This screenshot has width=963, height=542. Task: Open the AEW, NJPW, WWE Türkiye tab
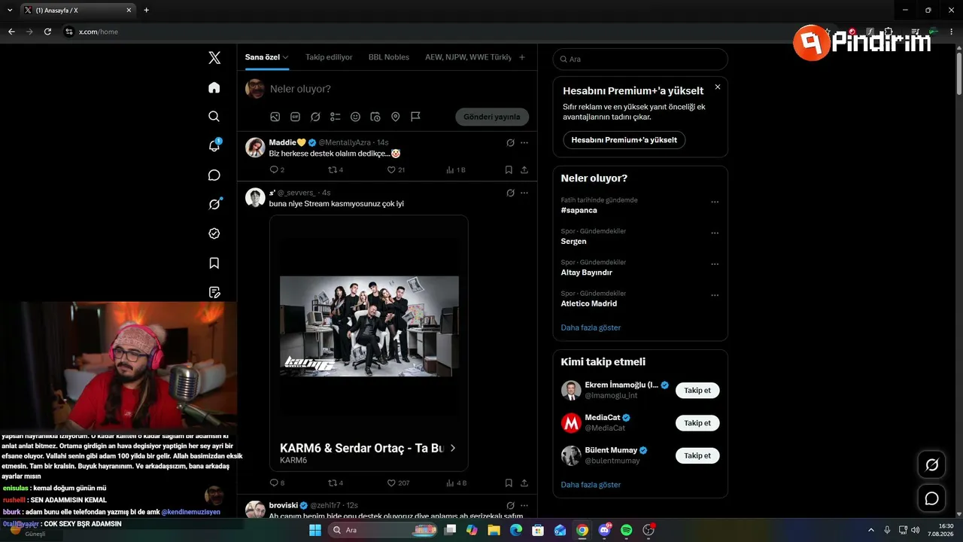pyautogui.click(x=468, y=57)
